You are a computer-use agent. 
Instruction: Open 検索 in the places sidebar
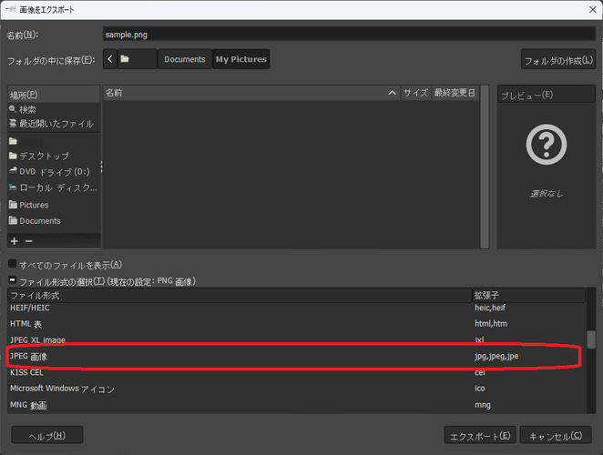[x=54, y=109]
